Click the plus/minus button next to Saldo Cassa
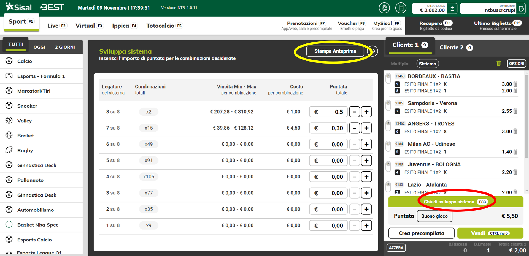529x256 pixels. click(x=452, y=9)
